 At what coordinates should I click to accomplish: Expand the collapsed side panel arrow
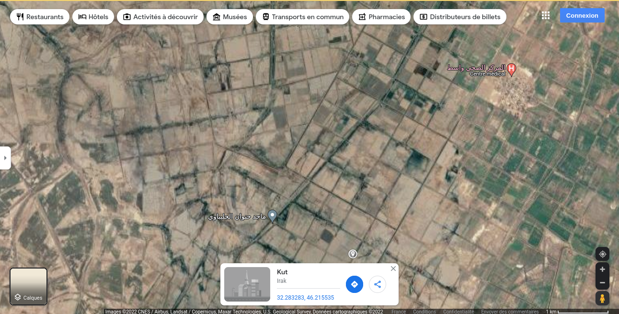click(x=5, y=157)
